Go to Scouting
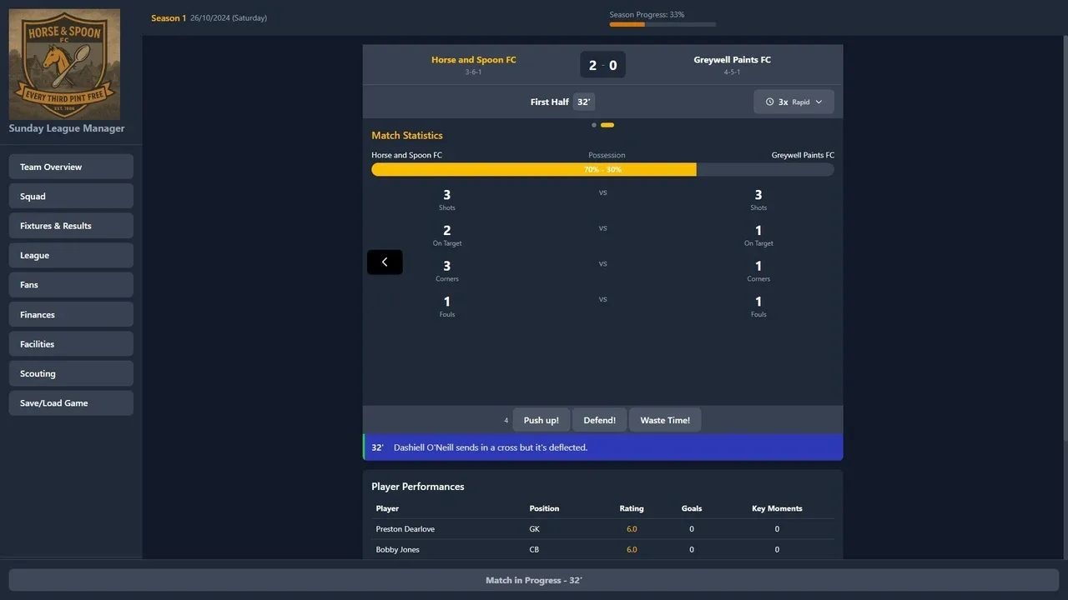 71,373
